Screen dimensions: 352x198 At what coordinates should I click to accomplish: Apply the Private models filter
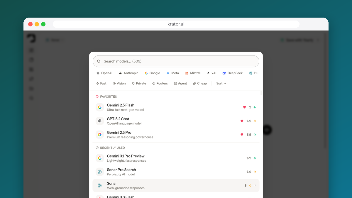[x=139, y=84]
